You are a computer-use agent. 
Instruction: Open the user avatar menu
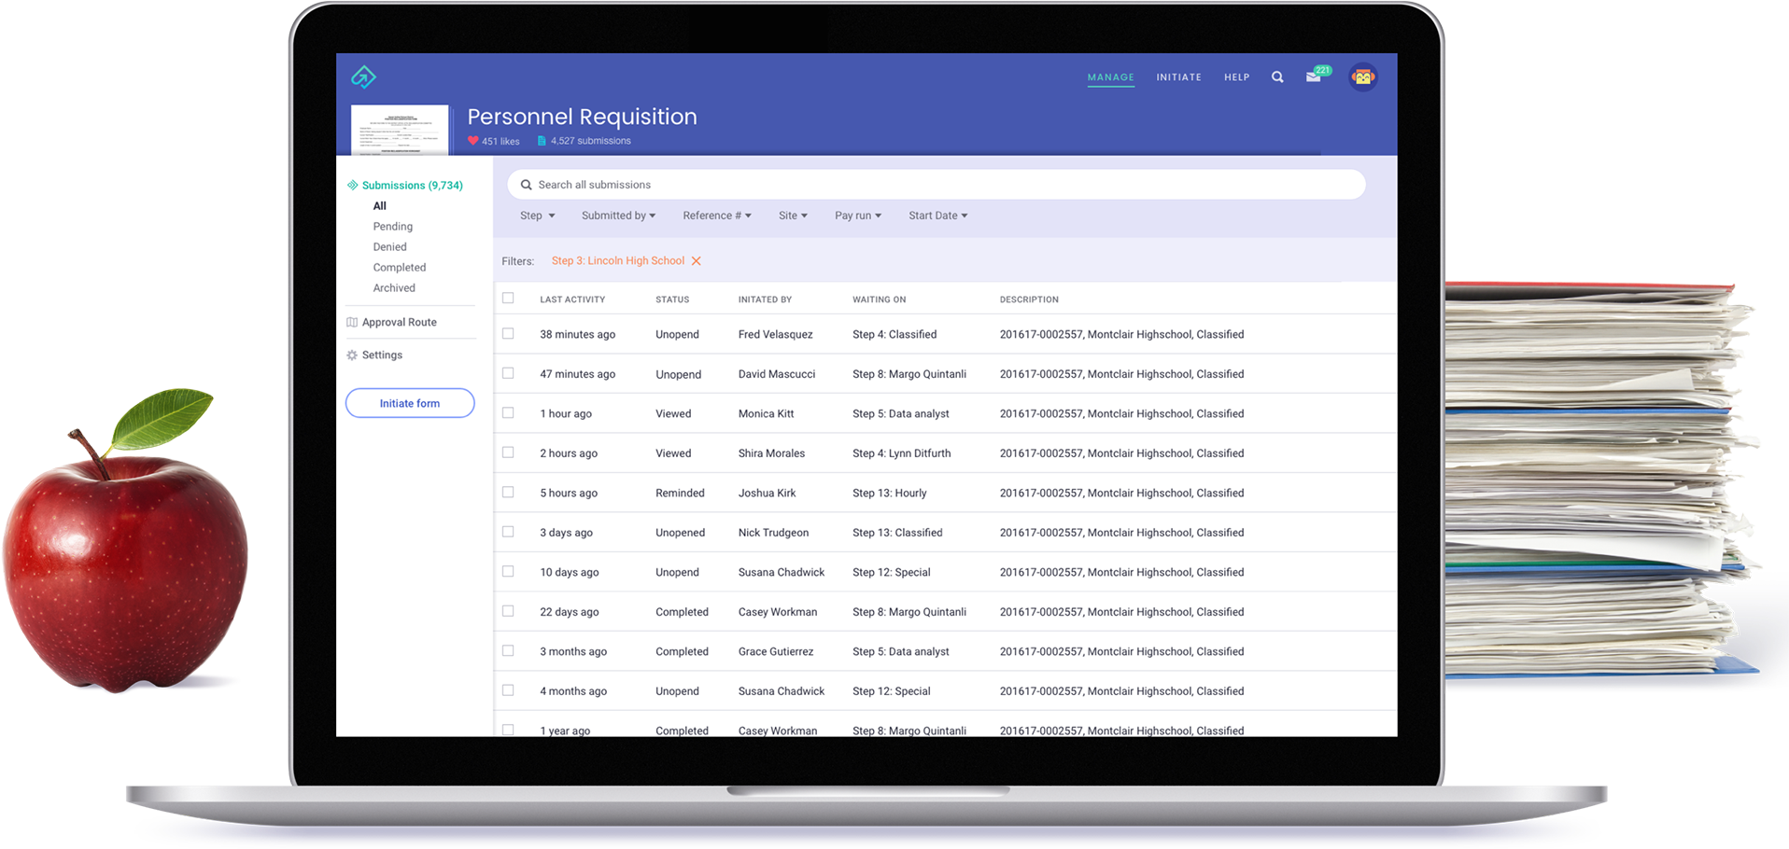click(x=1362, y=77)
